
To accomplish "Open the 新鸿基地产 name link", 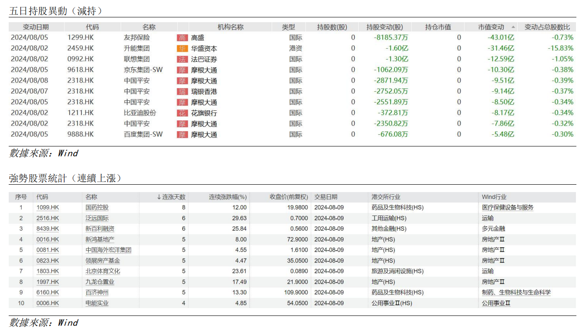I will pos(100,239).
